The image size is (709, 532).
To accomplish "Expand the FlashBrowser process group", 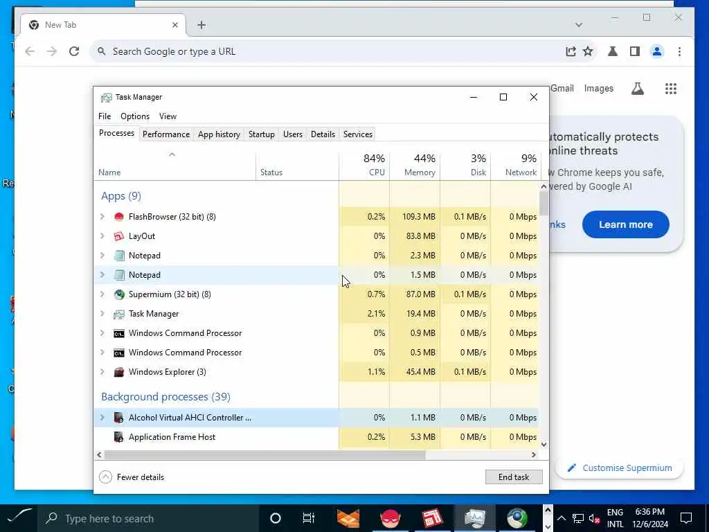I will [x=102, y=217].
